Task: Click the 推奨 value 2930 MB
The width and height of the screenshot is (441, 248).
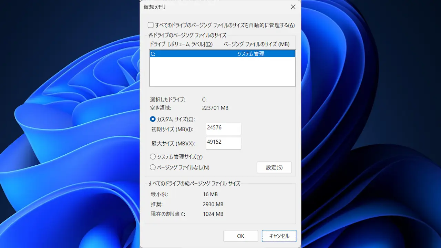Action: click(x=213, y=204)
